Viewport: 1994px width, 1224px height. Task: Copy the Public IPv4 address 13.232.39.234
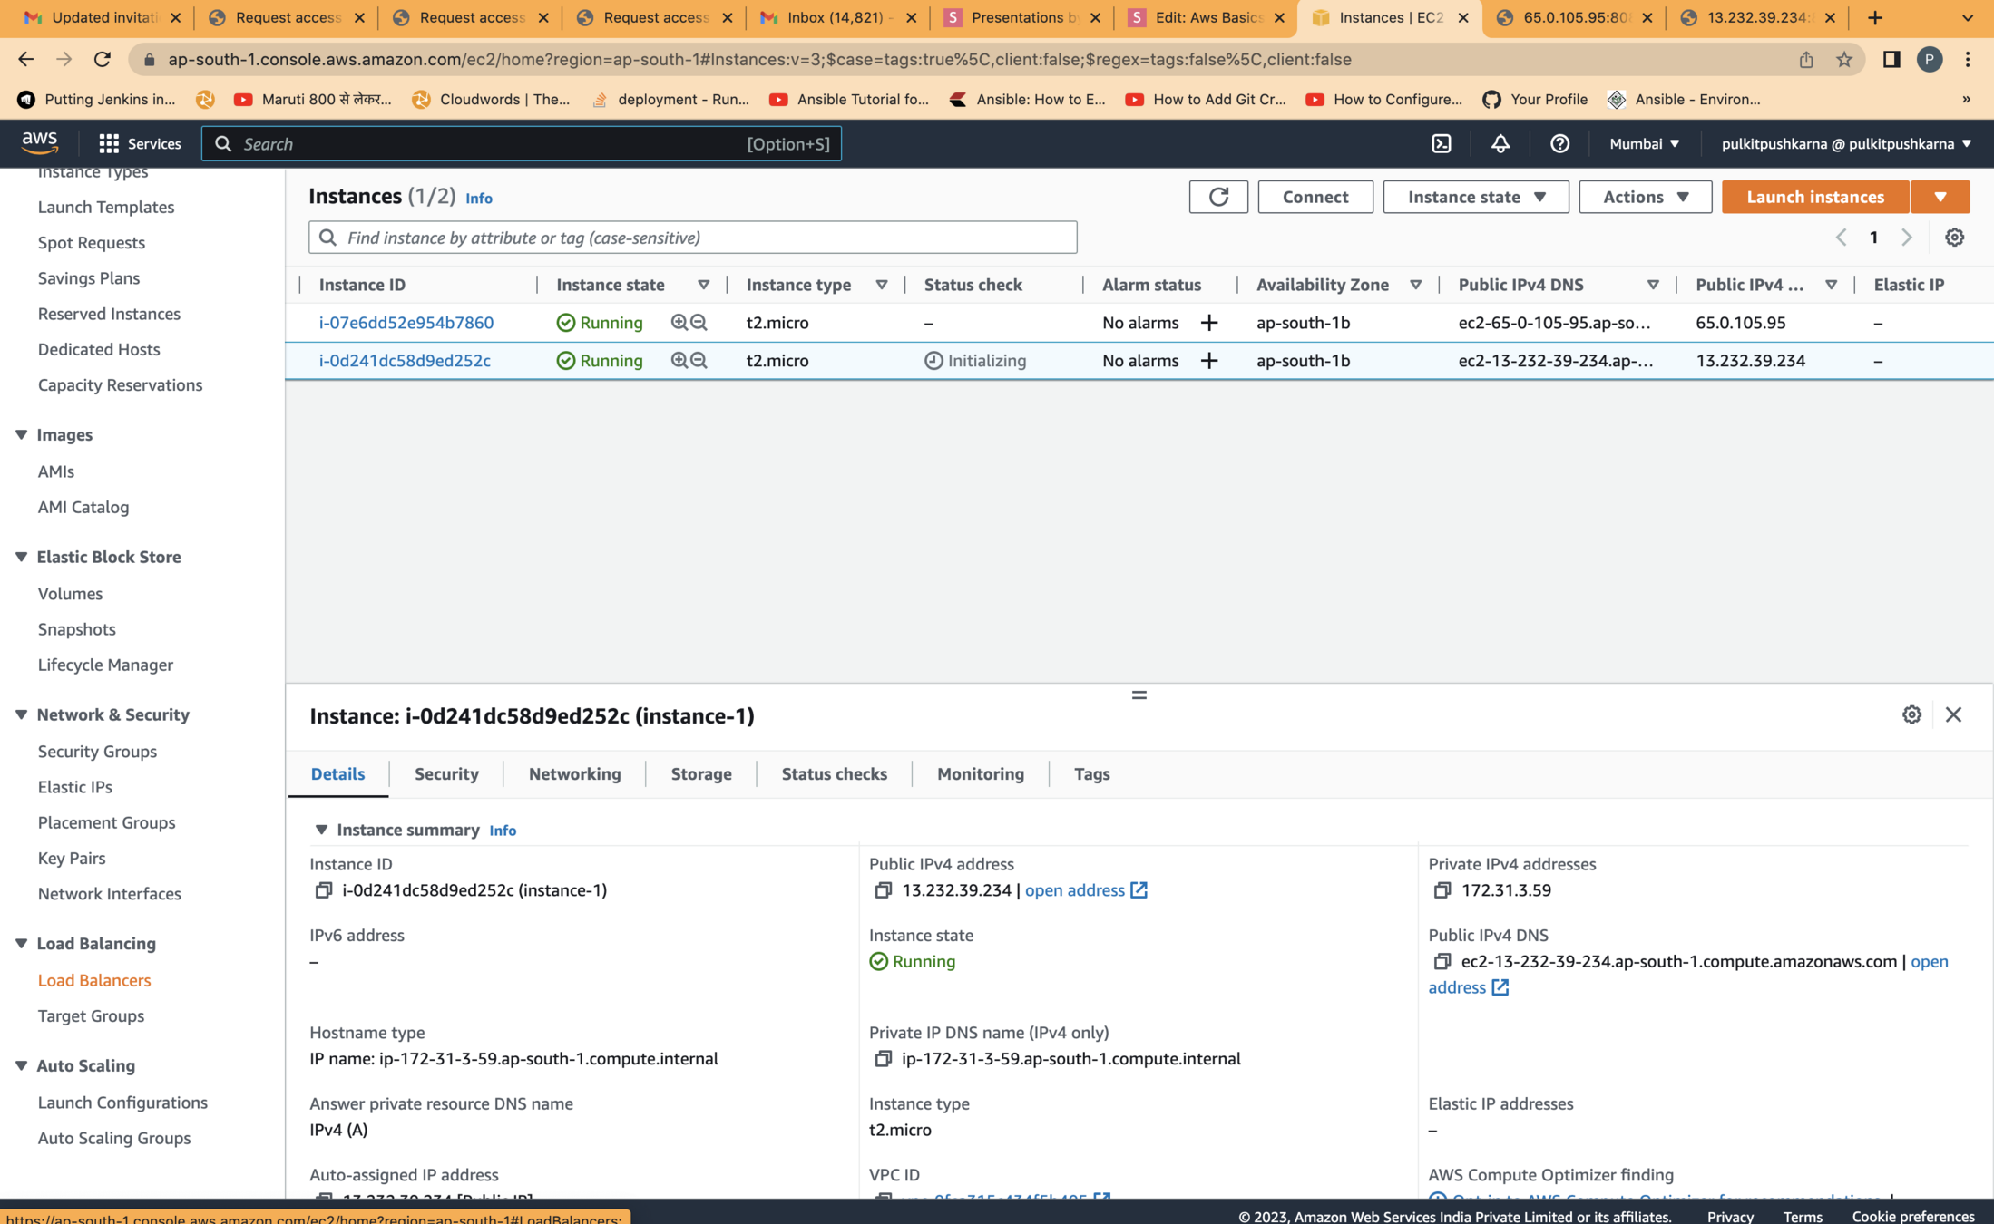(x=883, y=890)
